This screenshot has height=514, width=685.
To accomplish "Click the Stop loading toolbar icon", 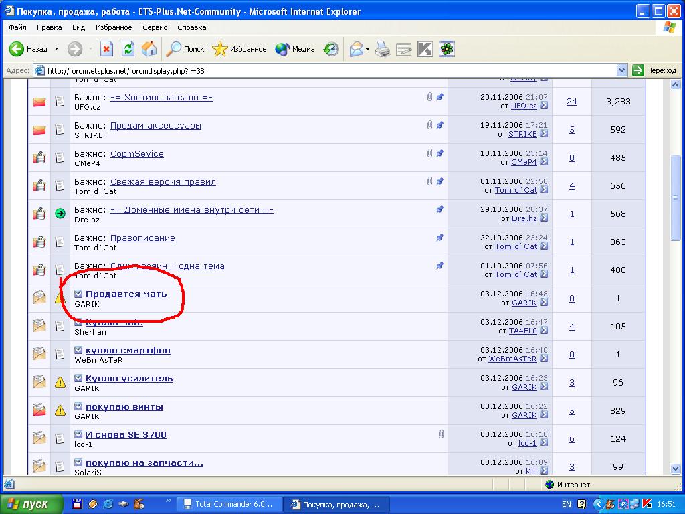I will (x=107, y=49).
